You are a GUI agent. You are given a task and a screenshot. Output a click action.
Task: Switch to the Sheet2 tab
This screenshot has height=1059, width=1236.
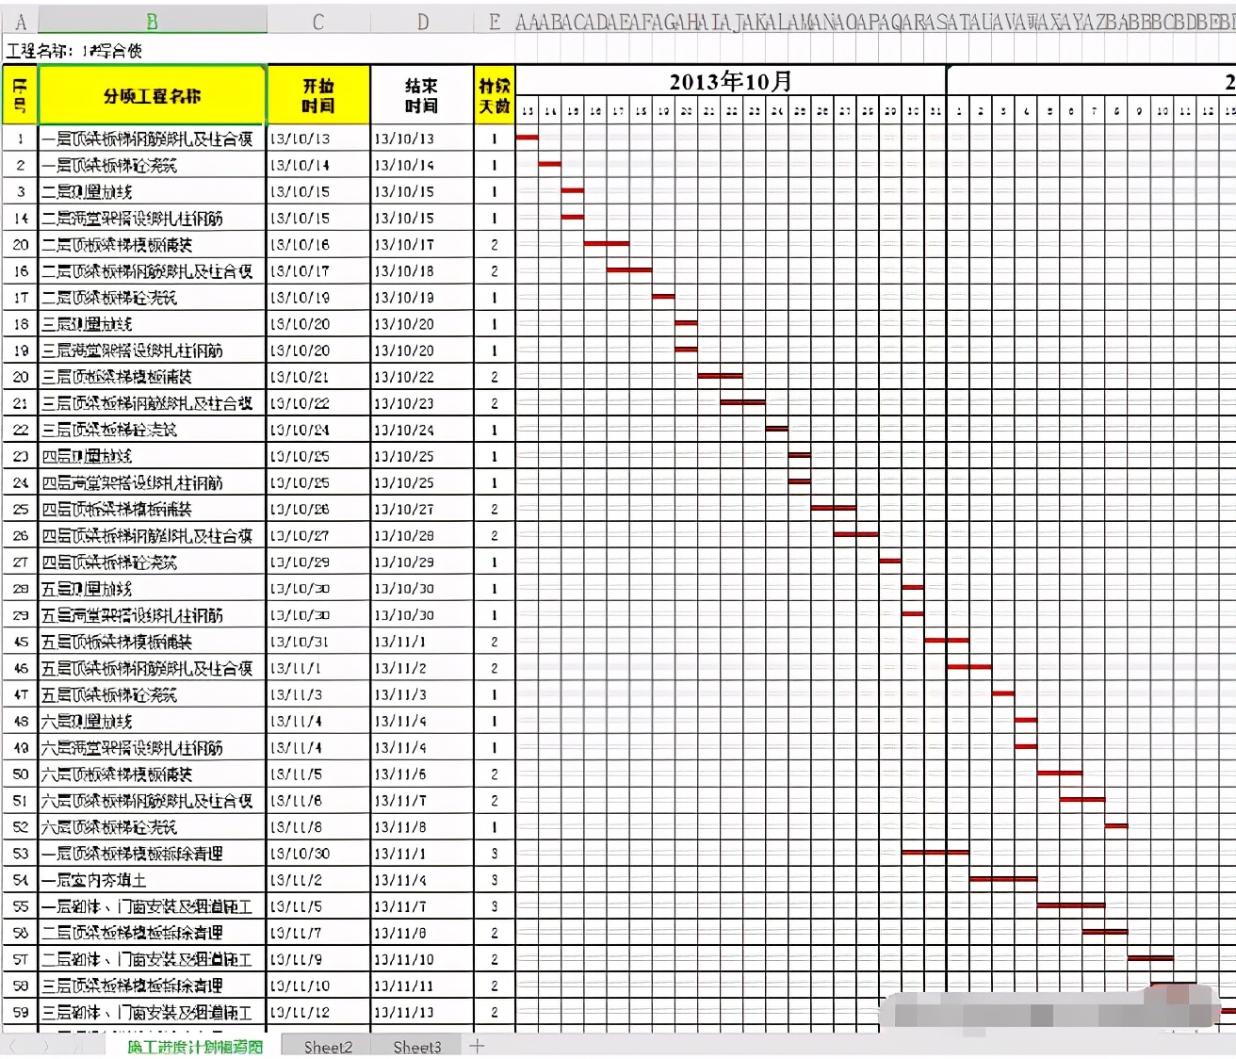(327, 1047)
